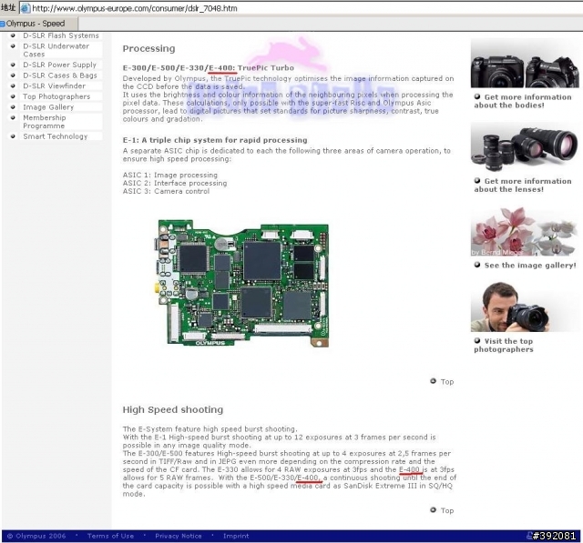Click Get more information about the lenses
583x543 pixels.
click(523, 186)
